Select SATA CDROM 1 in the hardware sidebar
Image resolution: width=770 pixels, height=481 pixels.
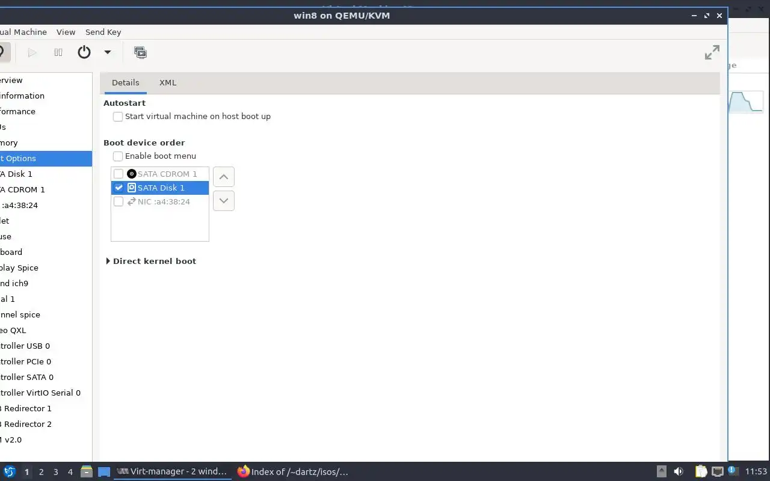[46, 189]
